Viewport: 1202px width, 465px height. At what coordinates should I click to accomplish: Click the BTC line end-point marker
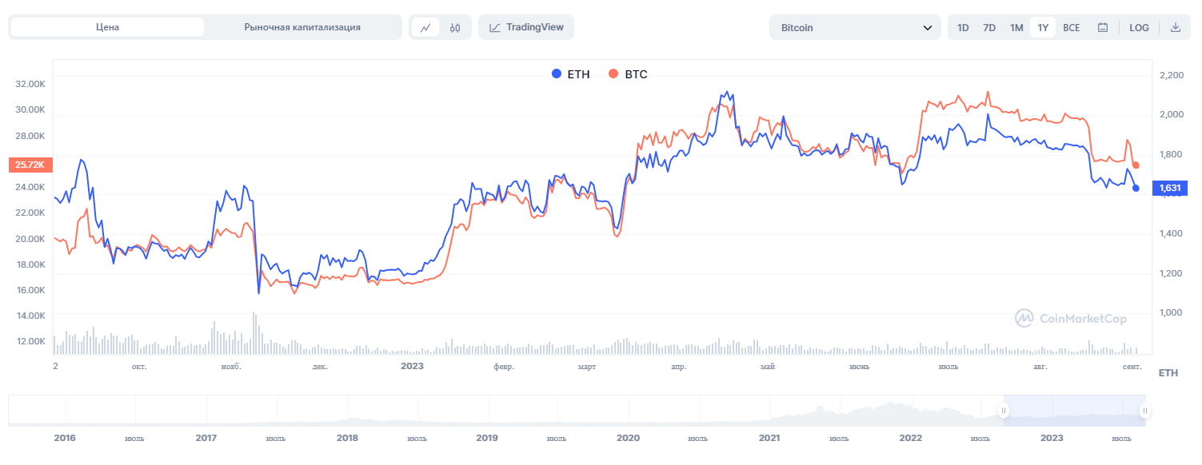pos(1136,165)
